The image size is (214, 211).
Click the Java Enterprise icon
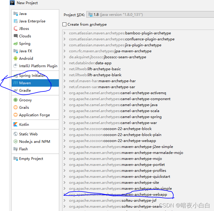point(16,21)
